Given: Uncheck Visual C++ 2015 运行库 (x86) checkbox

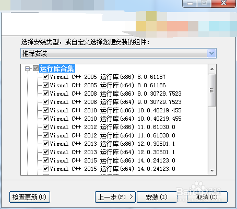Looking at the screenshot, I should click(45, 160).
